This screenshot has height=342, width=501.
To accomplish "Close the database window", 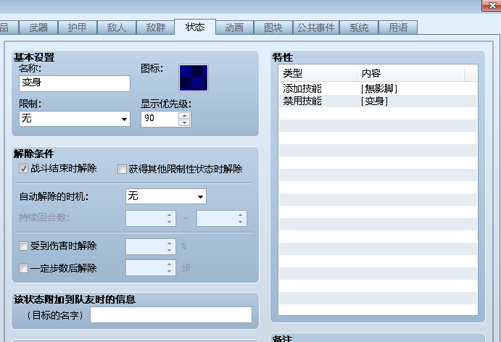I will (492, 5).
